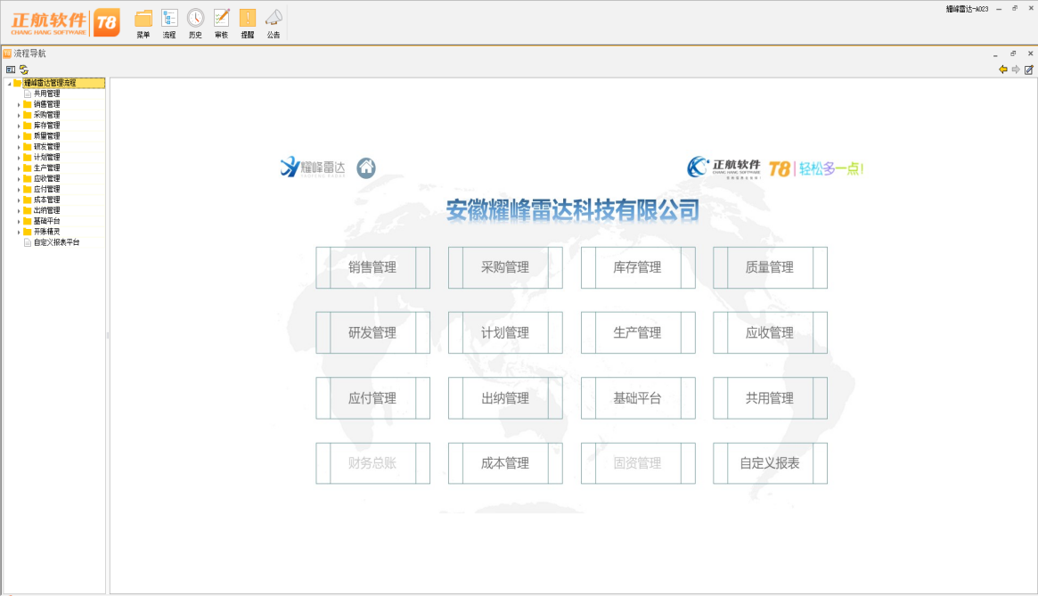Click the 审核 (Audit) checklist icon
The width and height of the screenshot is (1038, 596).
coord(222,19)
